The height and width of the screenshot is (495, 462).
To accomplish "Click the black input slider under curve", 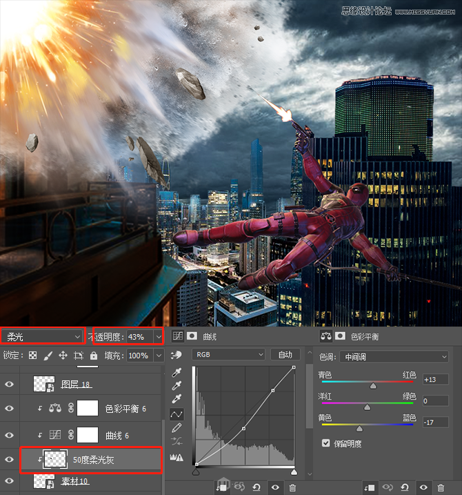I will click(196, 472).
